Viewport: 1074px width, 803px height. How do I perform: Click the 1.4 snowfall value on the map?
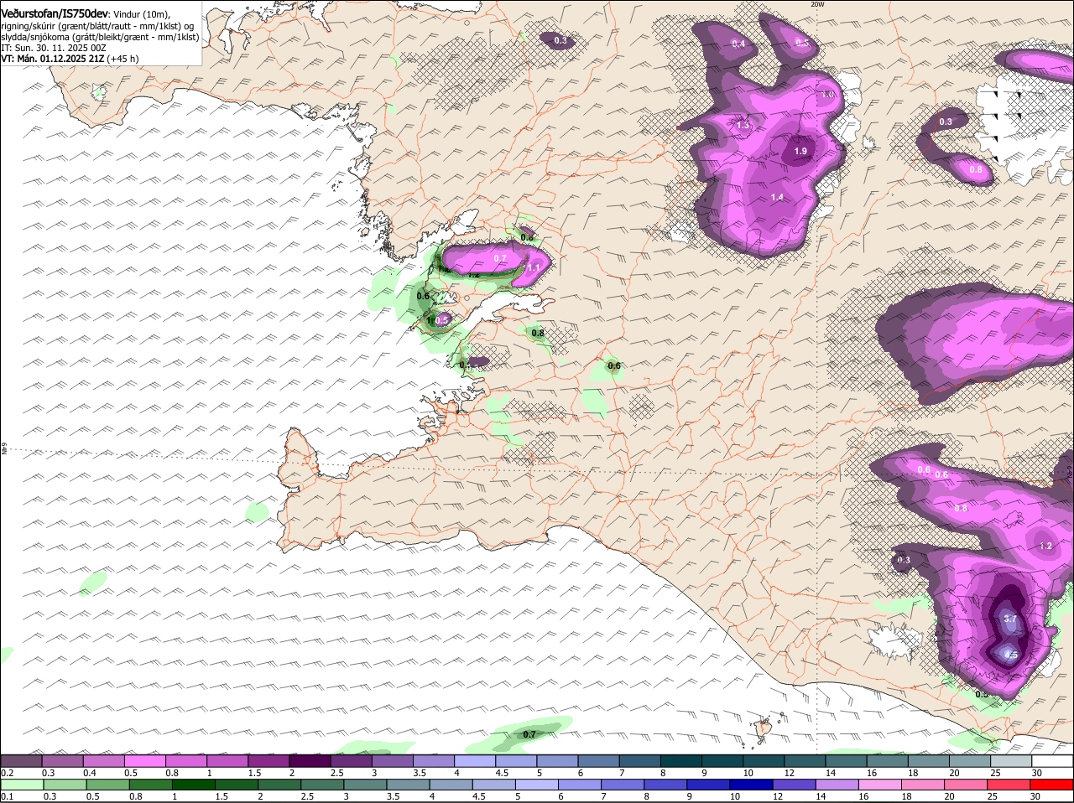pos(777,197)
